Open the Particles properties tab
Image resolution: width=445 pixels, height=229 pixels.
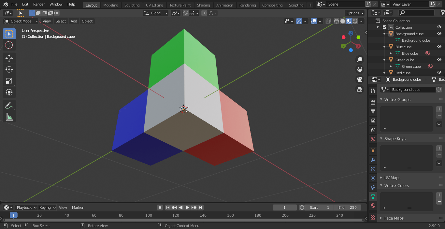pos(373,169)
